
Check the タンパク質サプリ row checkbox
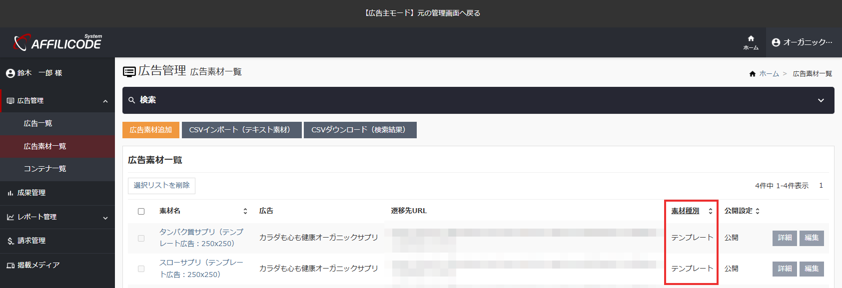click(141, 239)
